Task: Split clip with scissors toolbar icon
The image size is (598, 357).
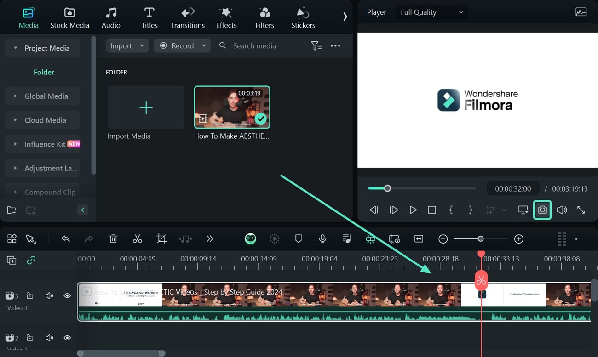Action: pyautogui.click(x=137, y=239)
